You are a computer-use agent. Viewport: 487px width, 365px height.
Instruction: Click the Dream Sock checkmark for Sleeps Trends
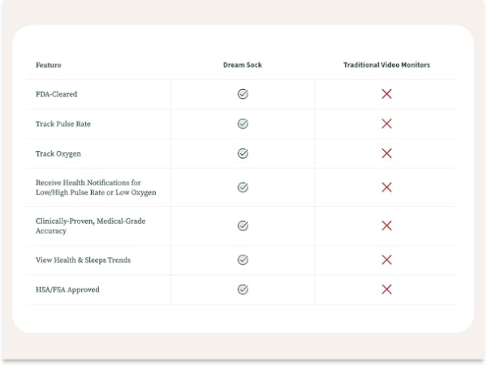(243, 260)
